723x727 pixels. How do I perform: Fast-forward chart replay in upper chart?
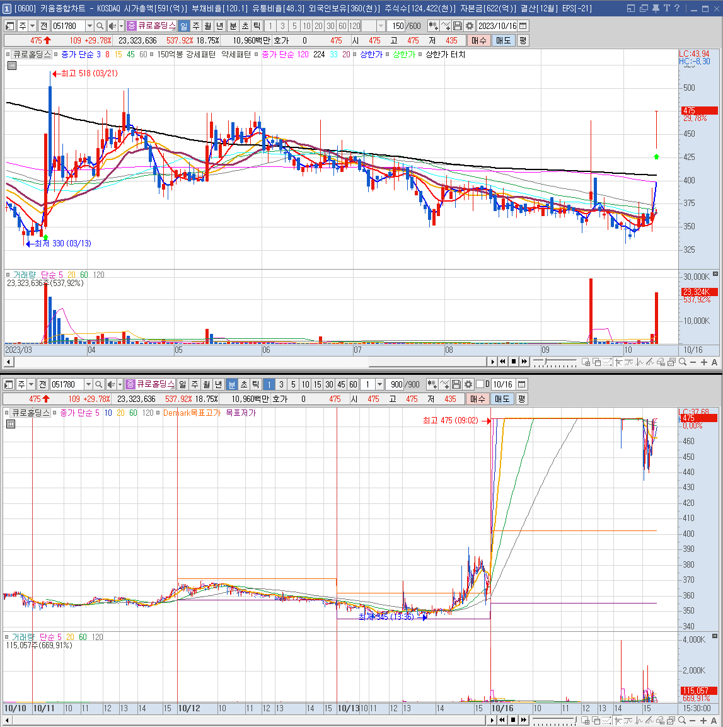[524, 362]
